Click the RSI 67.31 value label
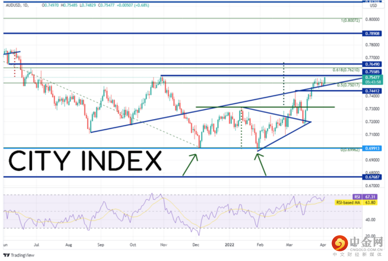The image size is (388, 261). point(365,197)
